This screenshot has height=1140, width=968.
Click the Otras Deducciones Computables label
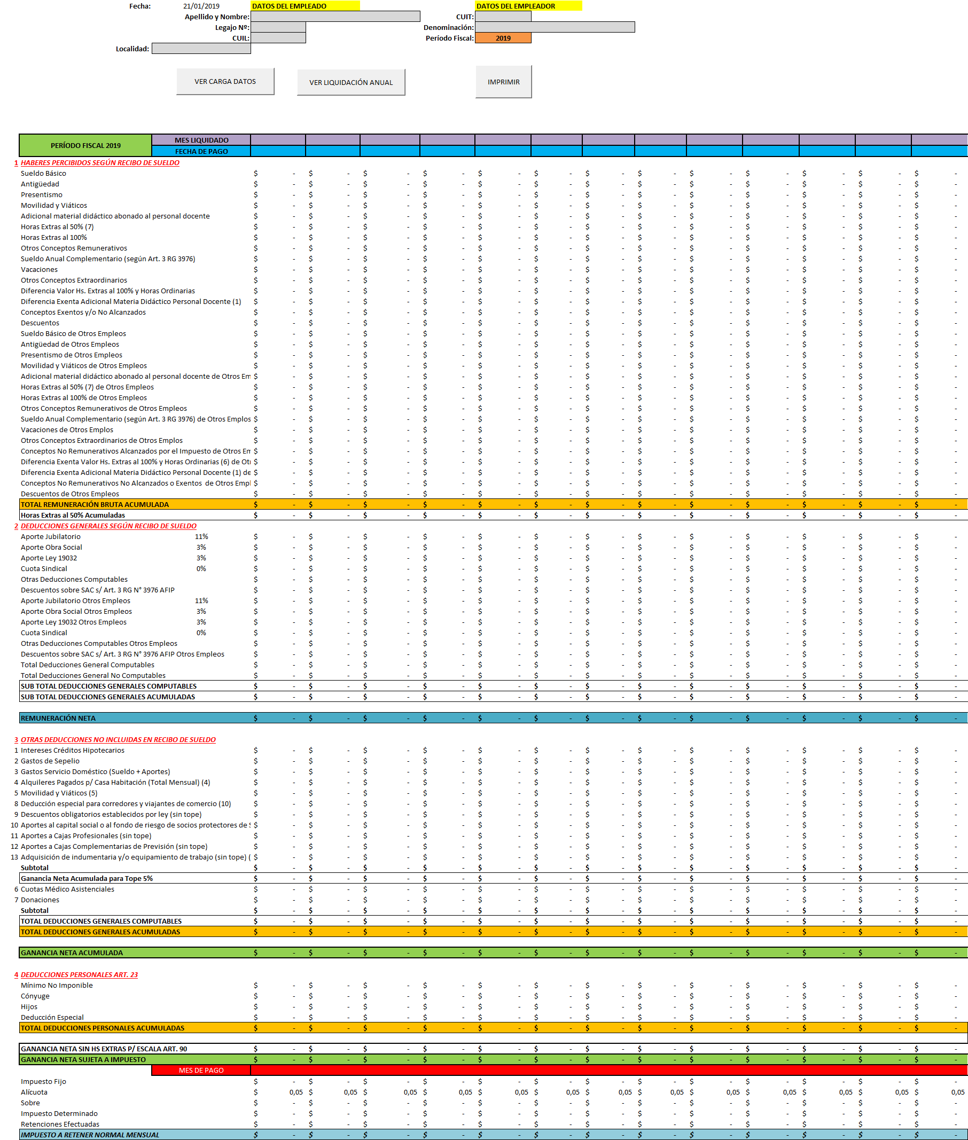point(74,579)
